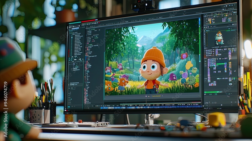Click the playhead marker below the viewport
This screenshot has width=252, height=141.
[146, 96]
